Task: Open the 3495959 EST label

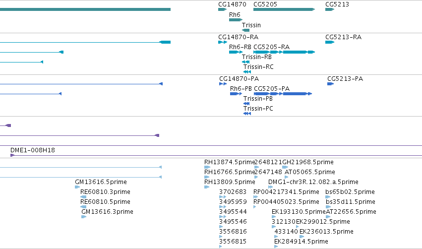Action: coord(233,202)
